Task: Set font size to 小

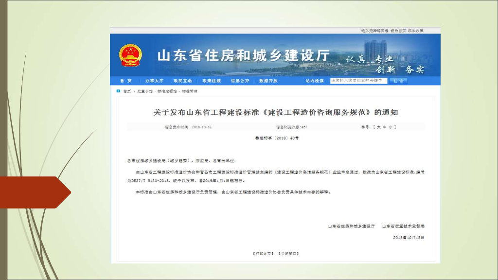Action: (391, 127)
